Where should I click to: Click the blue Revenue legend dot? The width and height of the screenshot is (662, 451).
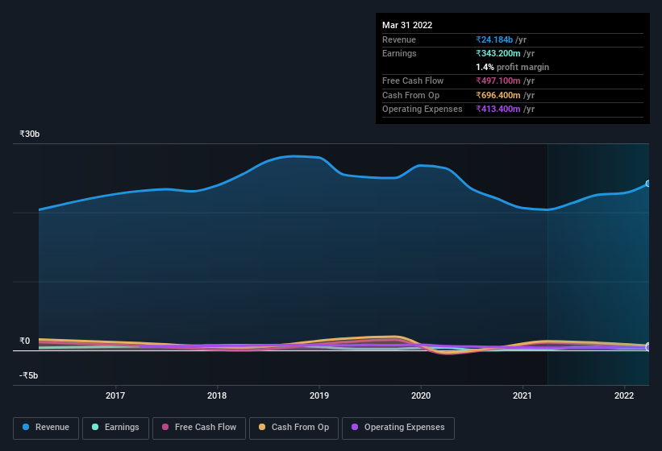[26, 427]
